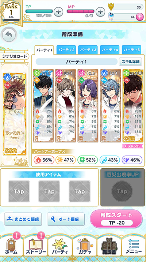Add MP with the plus icon
Screen dimensions: 146x262
[x=100, y=12]
